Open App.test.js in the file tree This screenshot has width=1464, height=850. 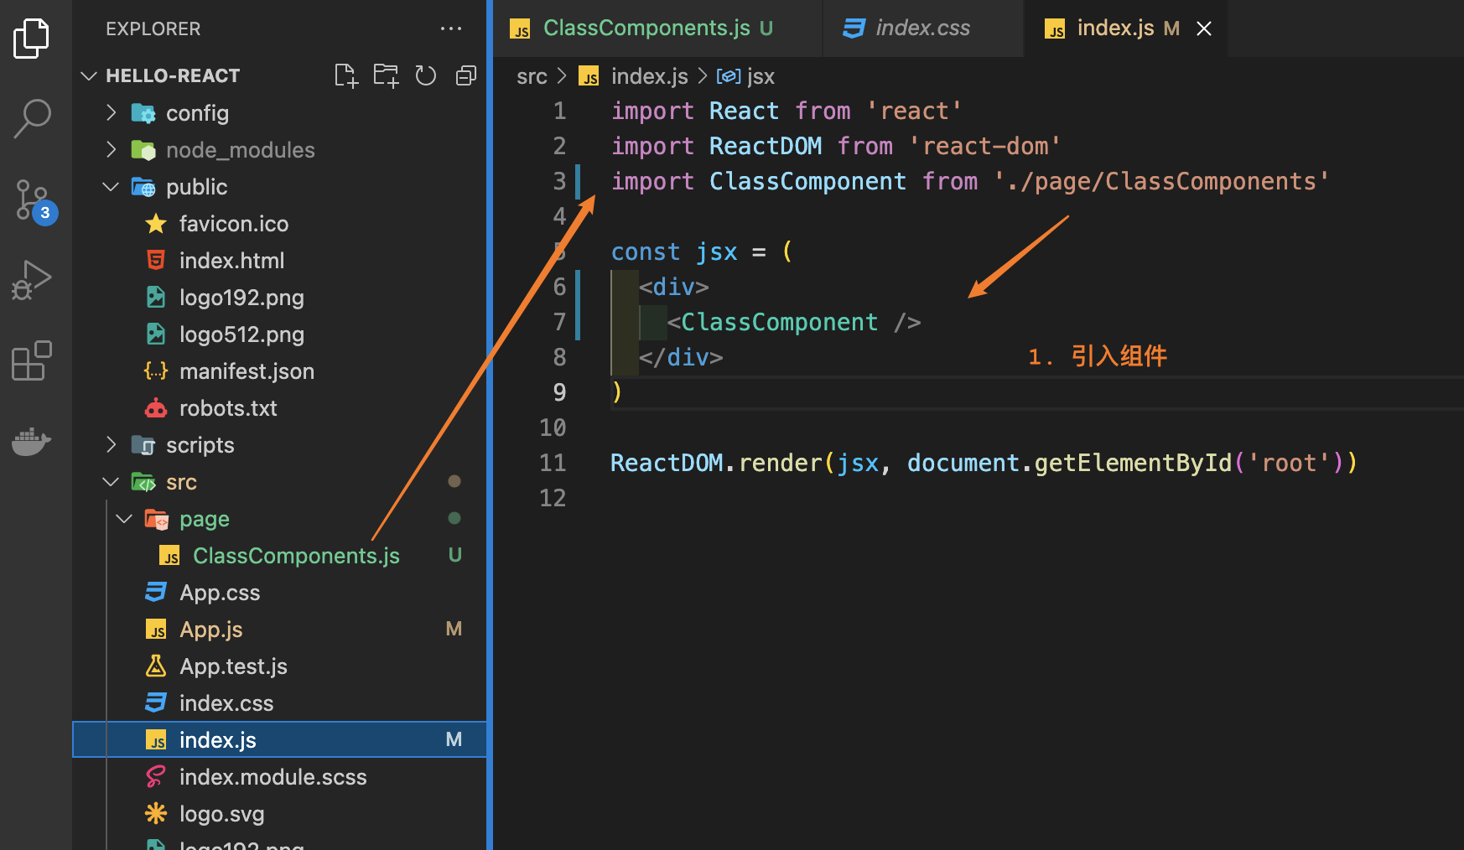233,666
